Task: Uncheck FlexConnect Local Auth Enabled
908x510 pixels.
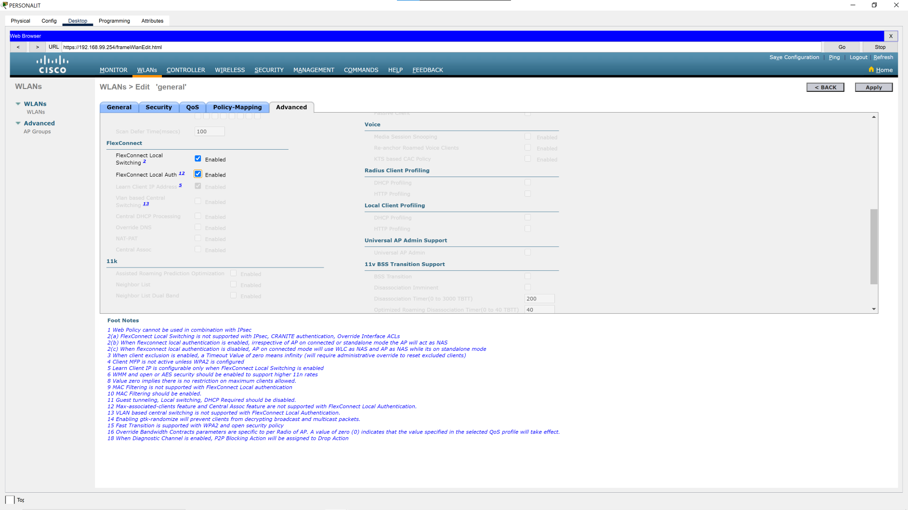Action: coord(198,174)
